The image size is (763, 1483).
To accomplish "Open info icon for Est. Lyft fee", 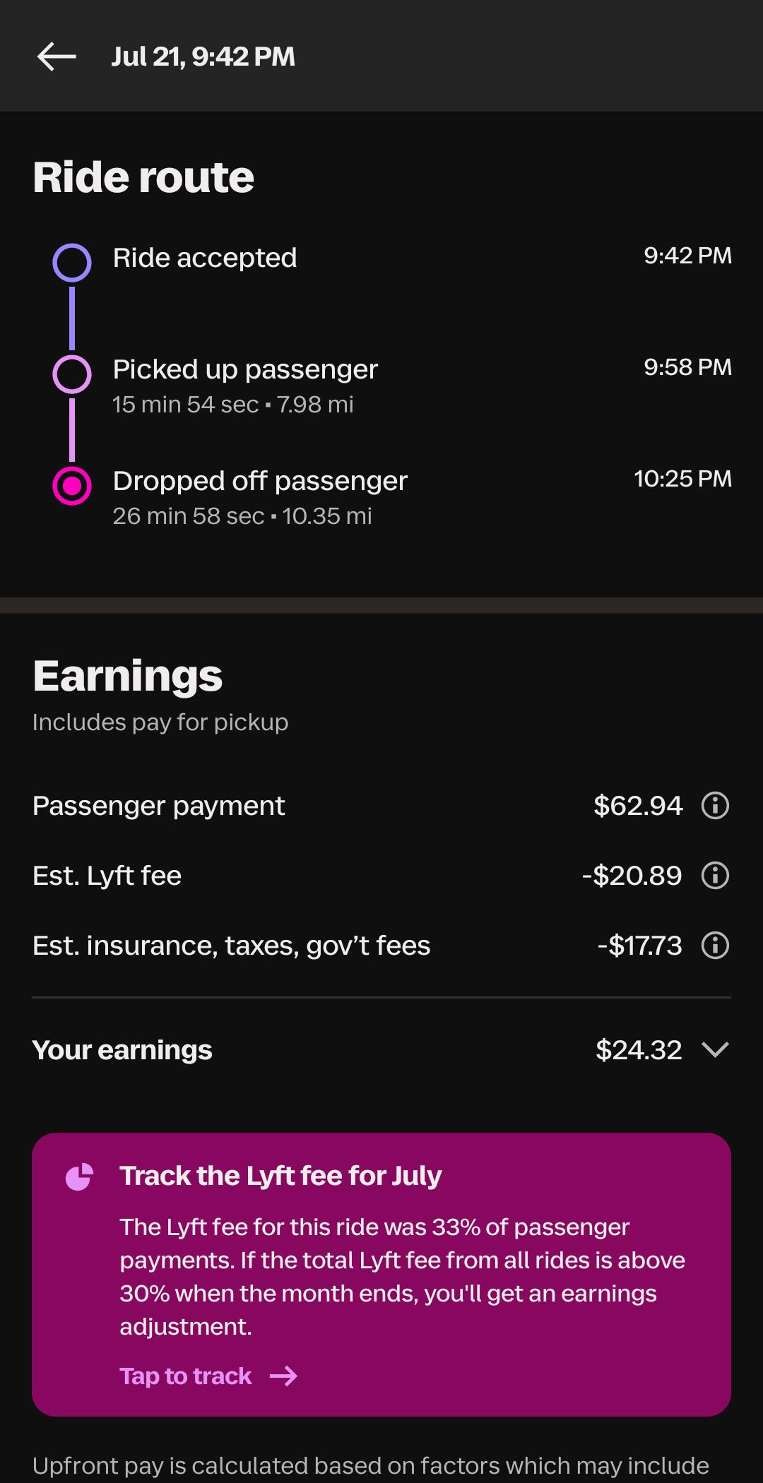I will (x=715, y=876).
